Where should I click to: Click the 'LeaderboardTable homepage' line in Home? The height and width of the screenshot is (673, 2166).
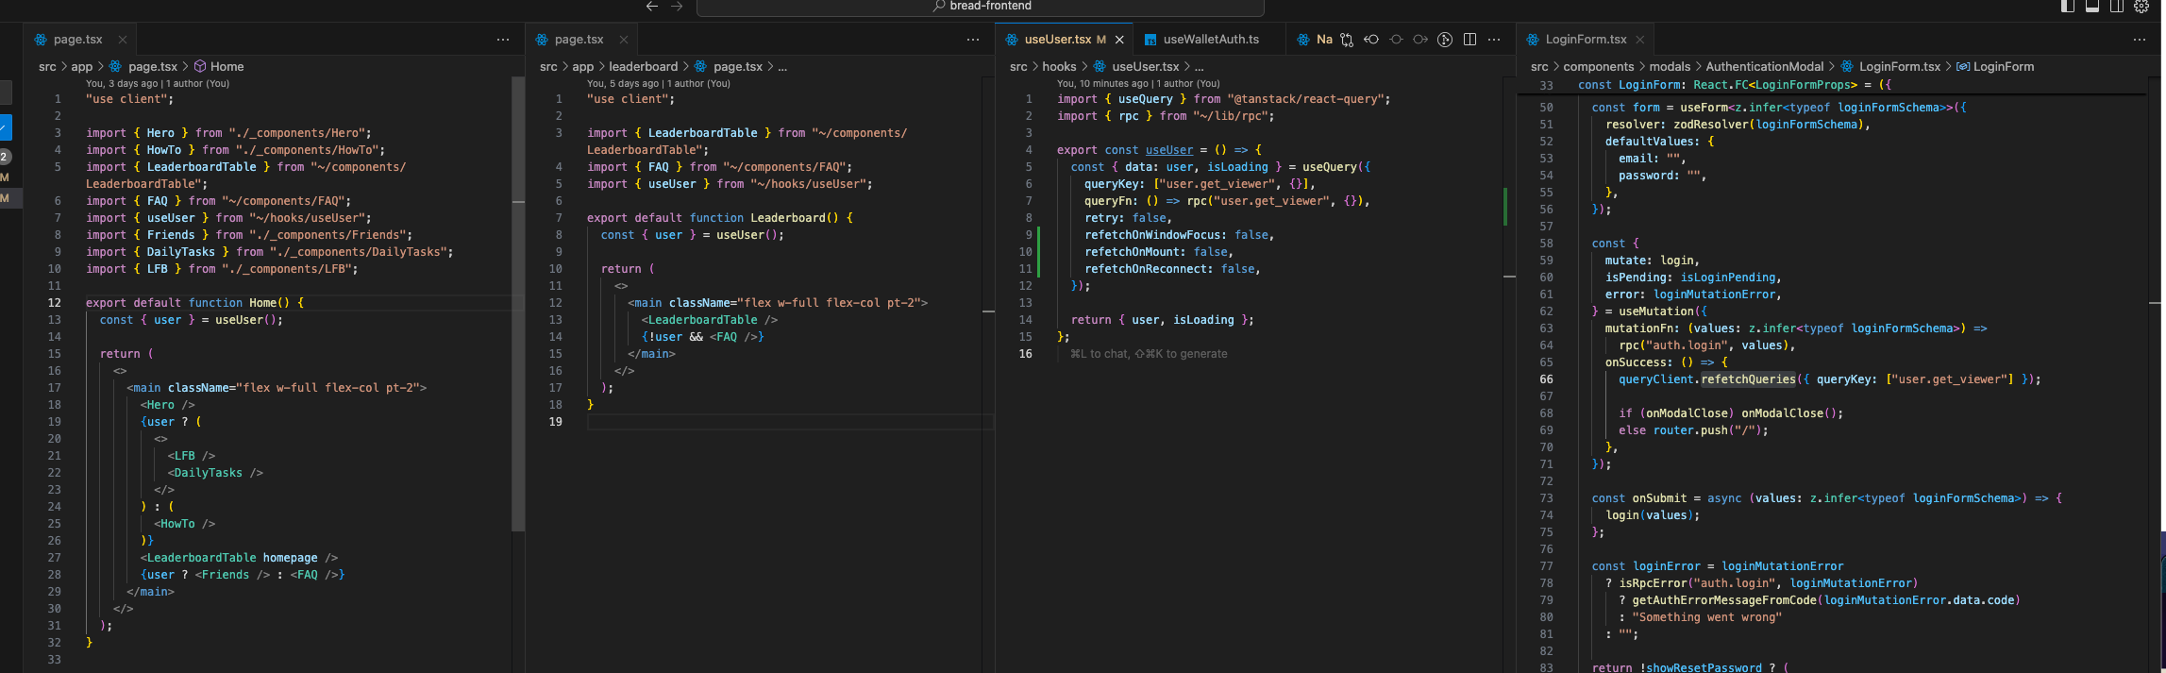coord(239,558)
